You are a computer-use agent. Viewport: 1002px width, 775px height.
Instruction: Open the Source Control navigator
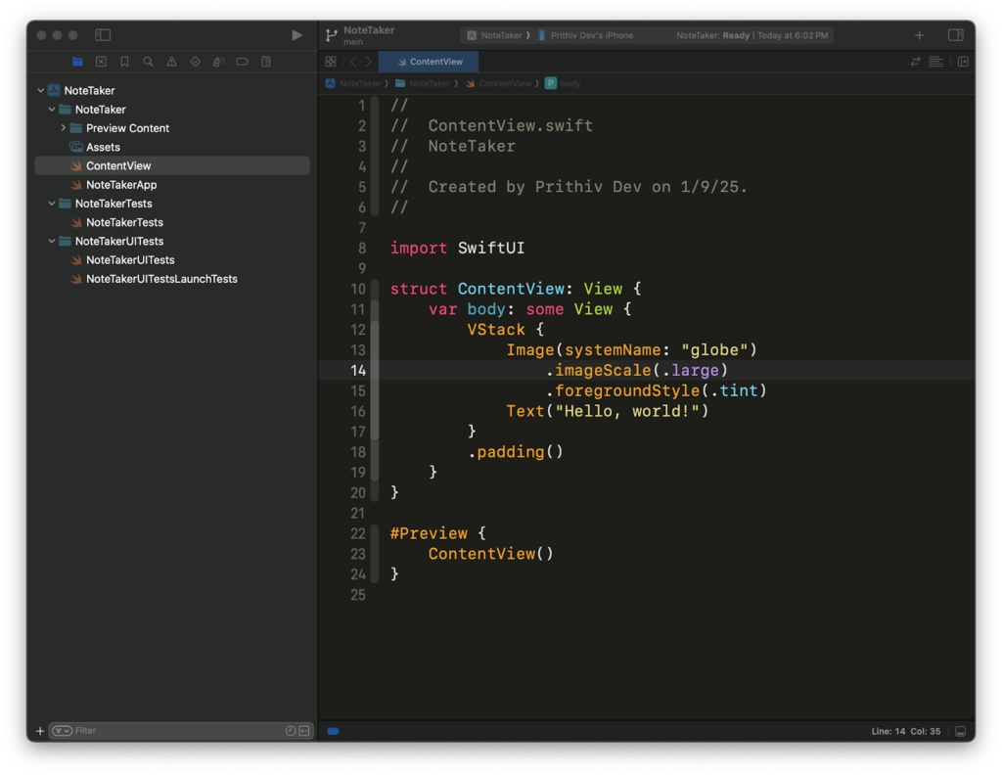[101, 61]
